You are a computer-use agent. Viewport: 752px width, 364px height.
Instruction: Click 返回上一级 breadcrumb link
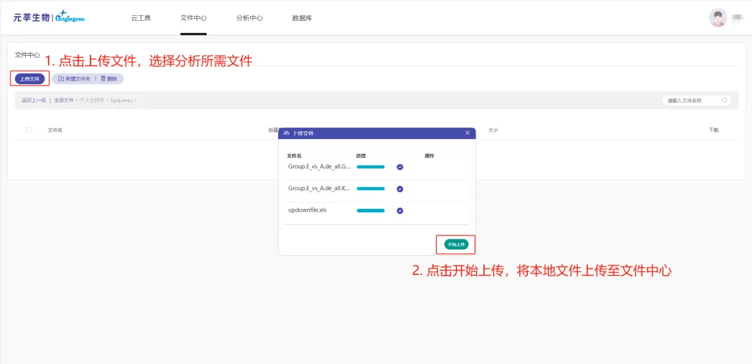click(33, 100)
